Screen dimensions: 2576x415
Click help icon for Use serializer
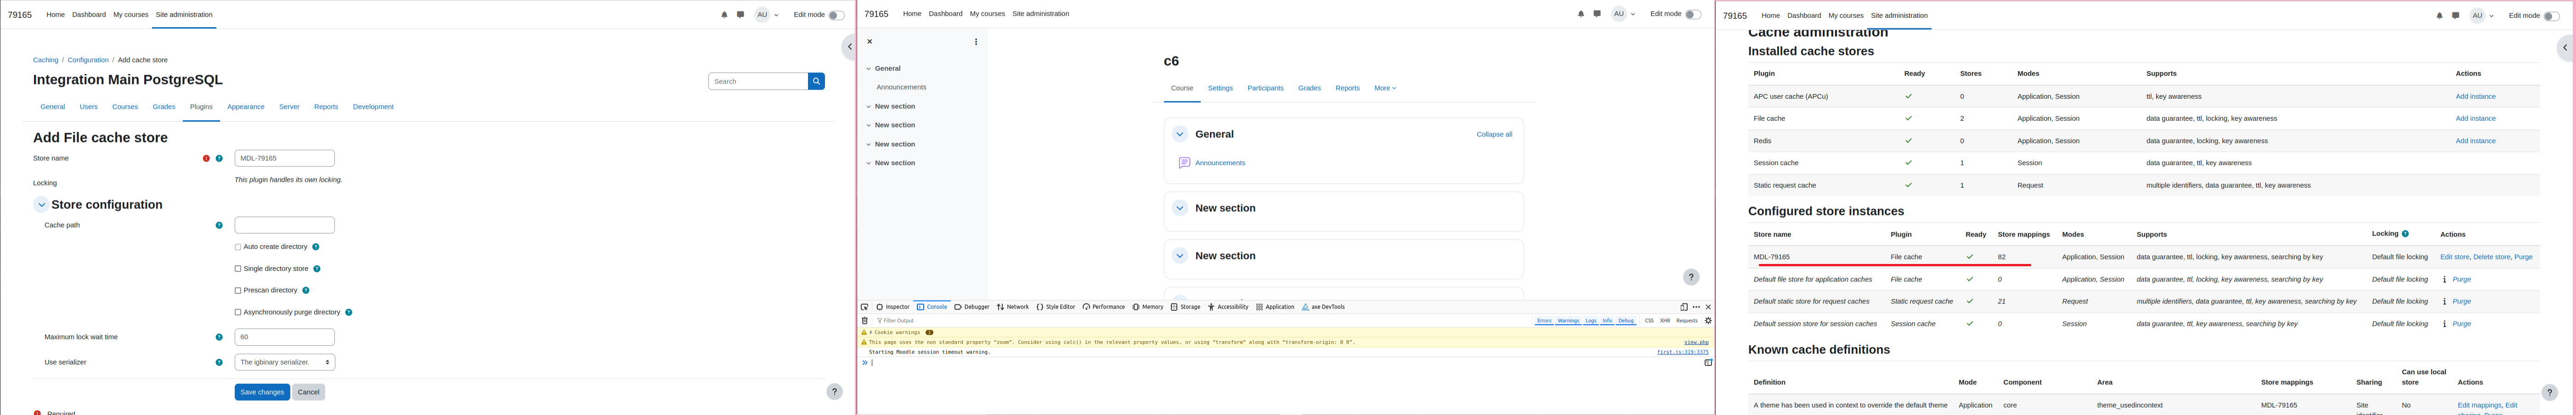click(x=219, y=362)
